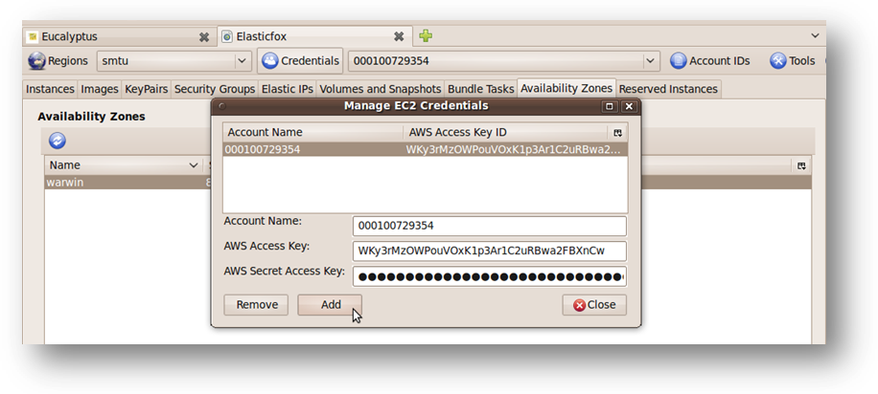Click the dialog title bar X button
Screen dimensions: 878x394
coord(629,107)
